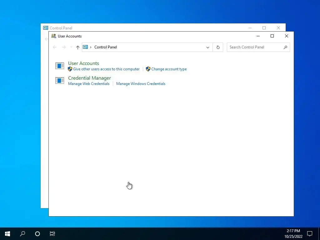
Task: Click the Control Panel window title bar icon
Action: 46,28
